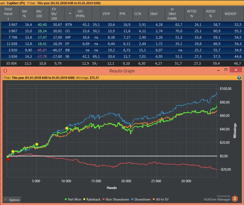Toggle the All-In EV legend series
The height and width of the screenshot is (205, 244).
pos(161,199)
